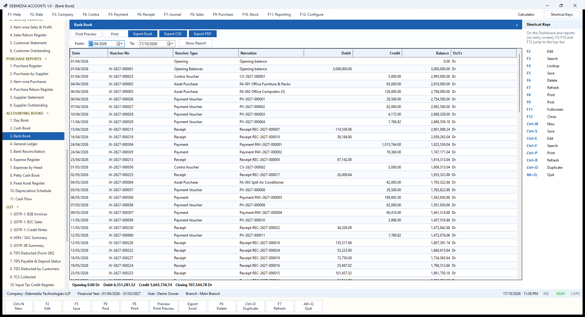The width and height of the screenshot is (585, 317).
Task: Open the F6: Receipt menu
Action: pyautogui.click(x=146, y=15)
